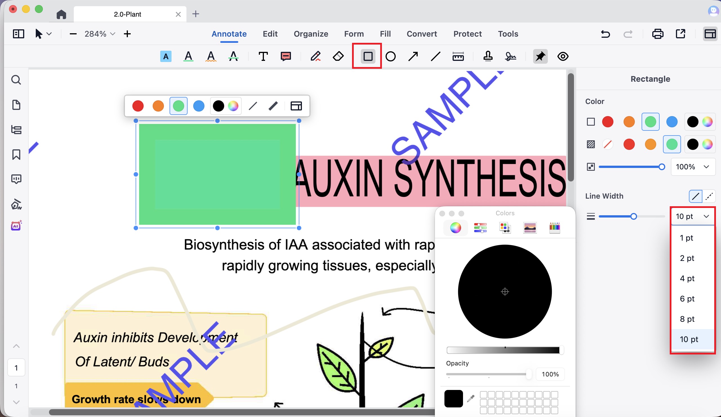Select the Stamp tool
Viewport: 721px width, 417px height.
pyautogui.click(x=488, y=56)
